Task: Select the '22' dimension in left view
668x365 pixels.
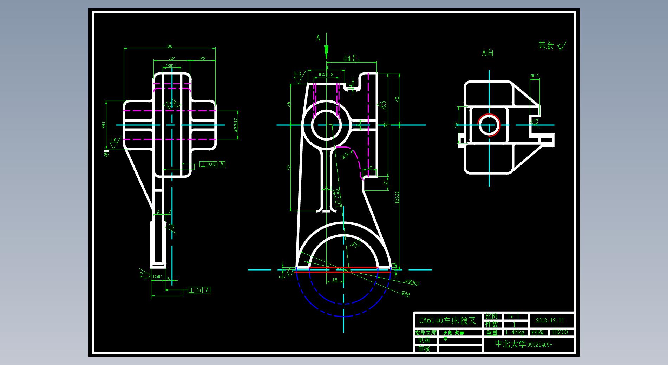Action: click(203, 58)
